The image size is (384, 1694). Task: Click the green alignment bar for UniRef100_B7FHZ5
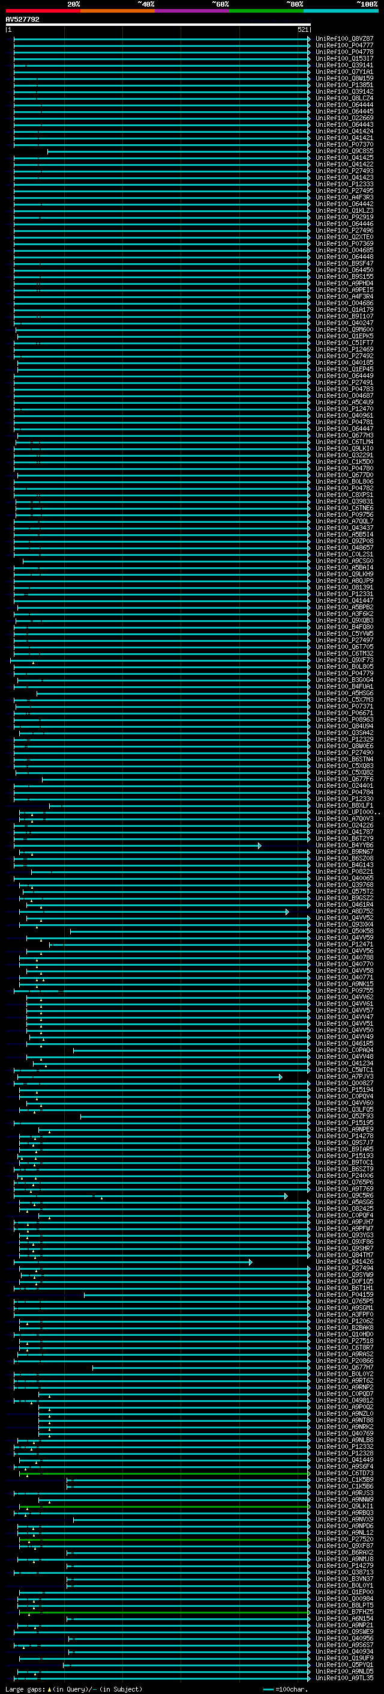pos(164,1612)
